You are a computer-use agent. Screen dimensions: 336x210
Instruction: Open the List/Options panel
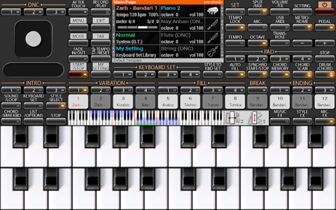point(33,121)
